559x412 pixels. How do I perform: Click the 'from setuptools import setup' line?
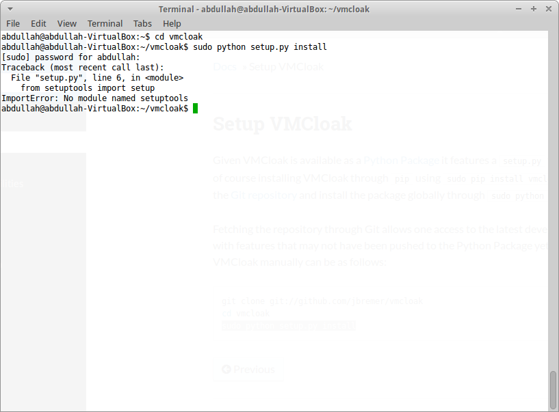pyautogui.click(x=88, y=88)
